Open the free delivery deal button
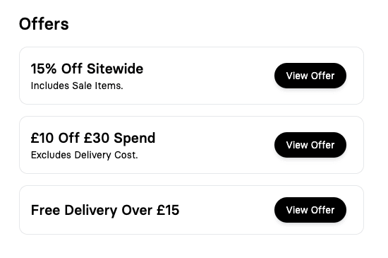This screenshot has width=388, height=258. coord(310,210)
